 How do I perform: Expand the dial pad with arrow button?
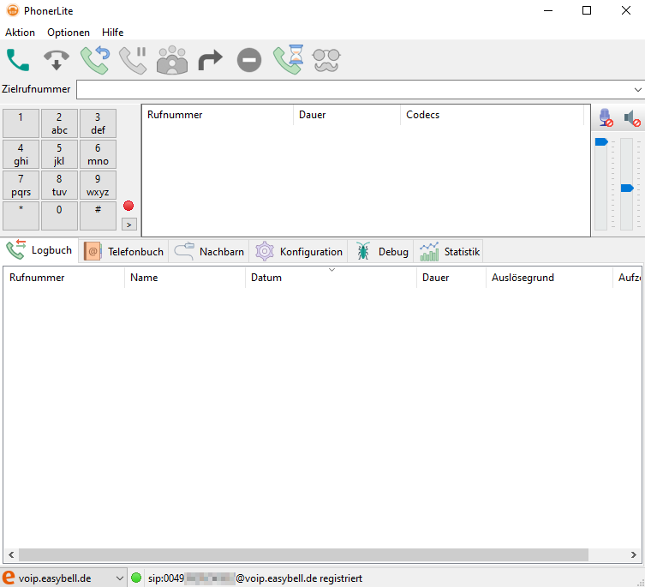(128, 224)
